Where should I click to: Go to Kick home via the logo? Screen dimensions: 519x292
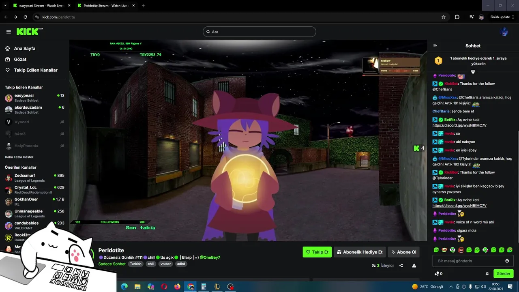[x=30, y=32]
